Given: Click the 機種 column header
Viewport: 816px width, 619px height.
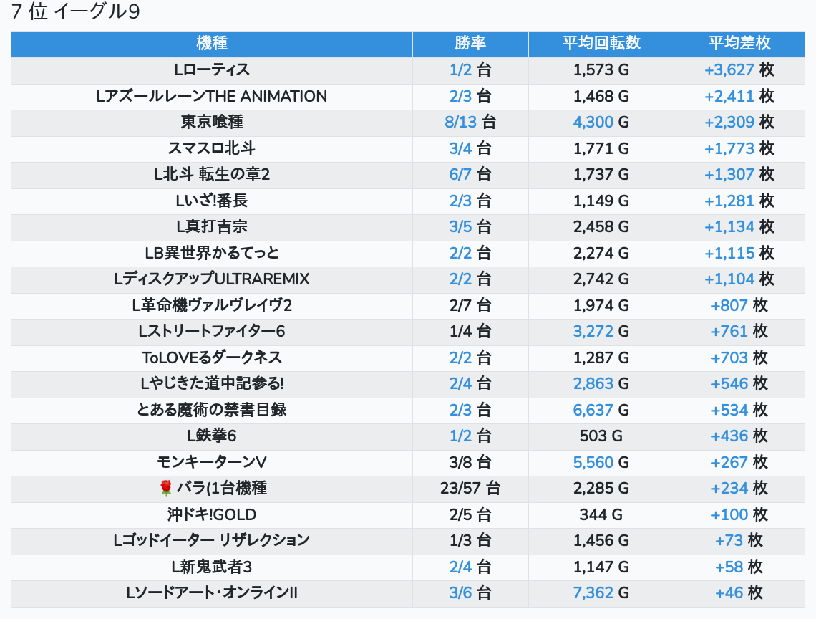Looking at the screenshot, I should pyautogui.click(x=212, y=43).
